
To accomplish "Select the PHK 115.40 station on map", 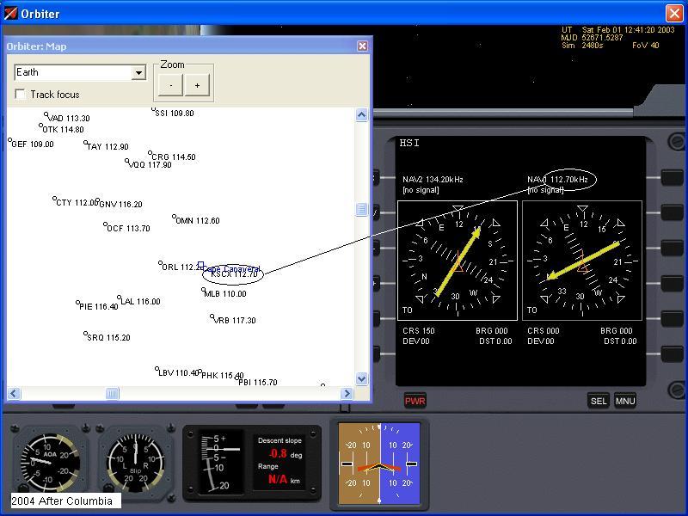I will pyautogui.click(x=221, y=374).
